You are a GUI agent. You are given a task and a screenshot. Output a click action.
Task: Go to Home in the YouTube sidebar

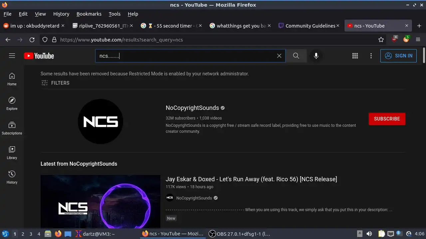12,79
